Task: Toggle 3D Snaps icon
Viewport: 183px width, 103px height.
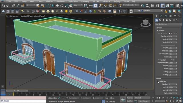Action: (x=101, y=5)
